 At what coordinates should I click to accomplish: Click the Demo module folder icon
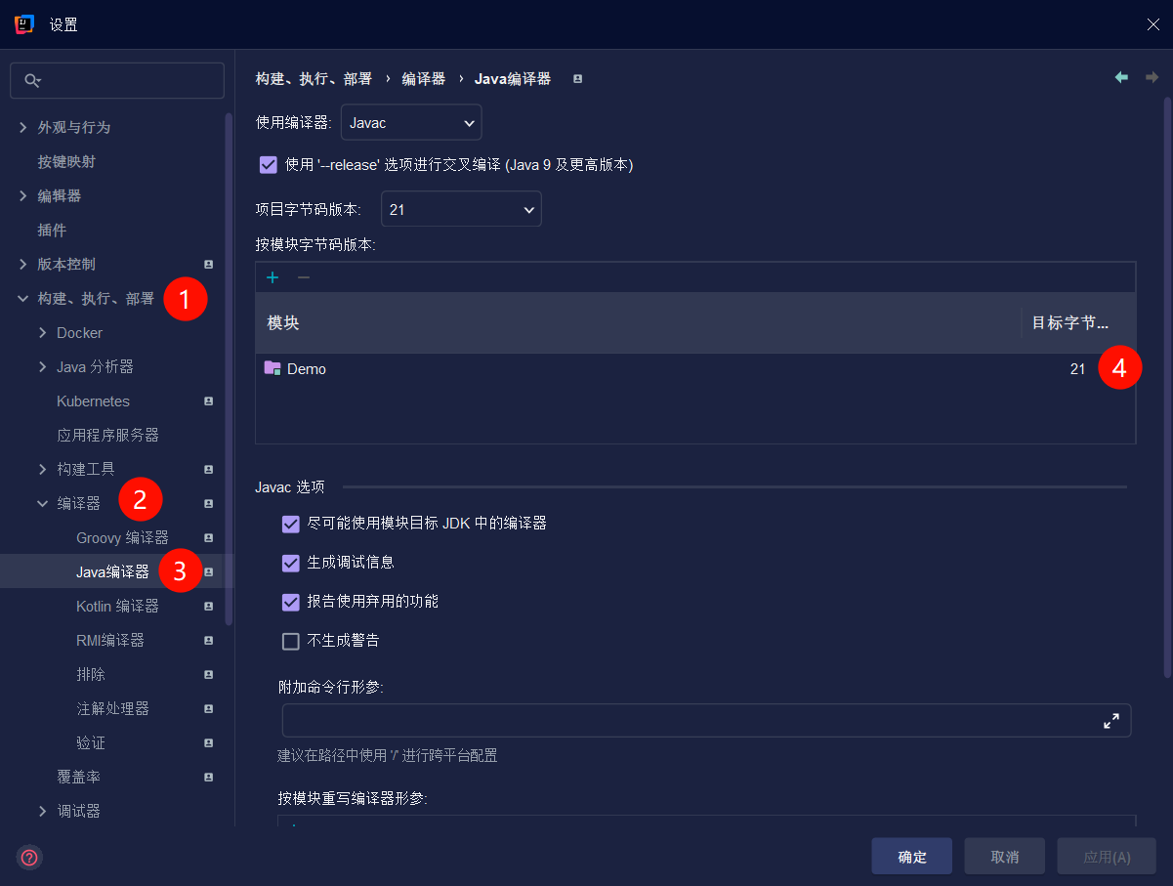tap(274, 368)
